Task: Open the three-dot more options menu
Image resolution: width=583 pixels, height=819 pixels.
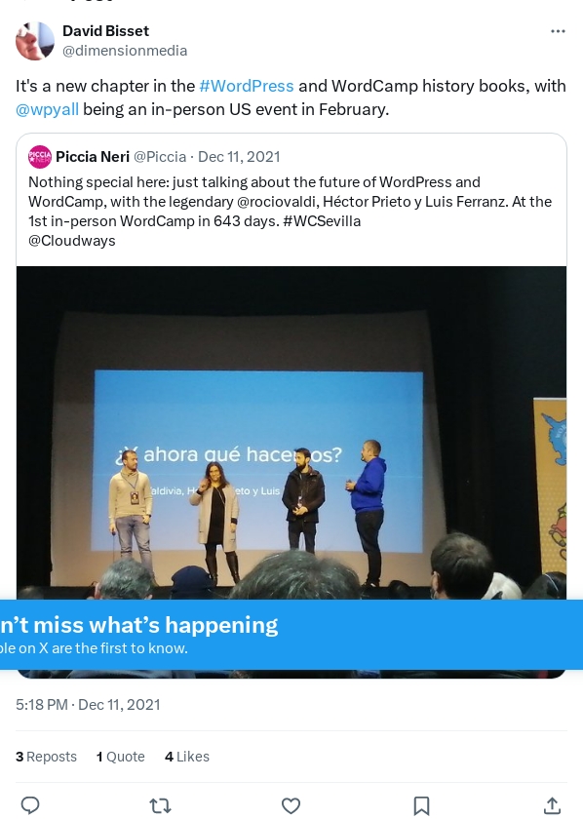Action: click(x=558, y=31)
